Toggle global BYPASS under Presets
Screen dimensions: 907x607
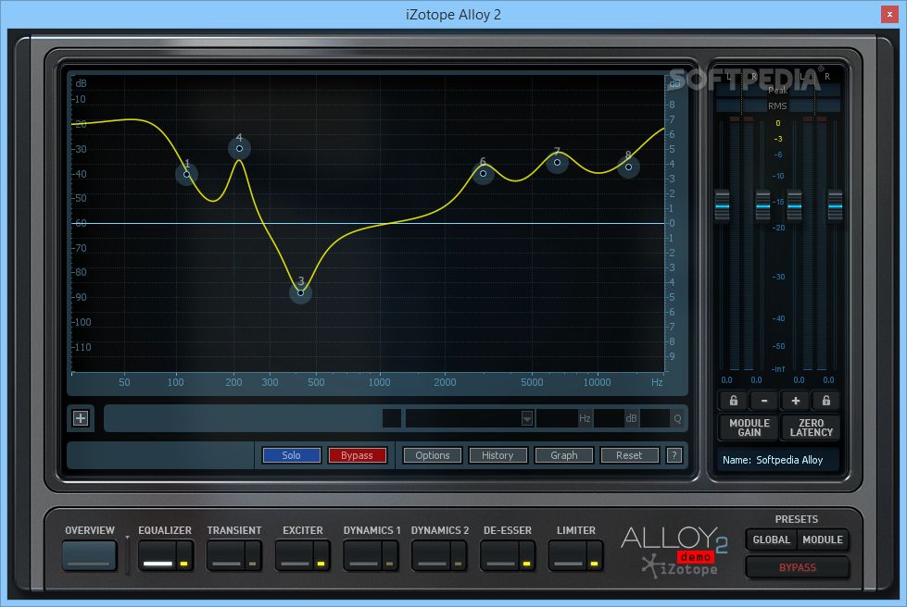797,567
